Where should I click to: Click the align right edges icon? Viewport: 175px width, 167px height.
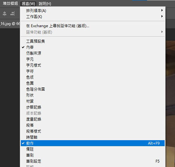tap(13, 14)
